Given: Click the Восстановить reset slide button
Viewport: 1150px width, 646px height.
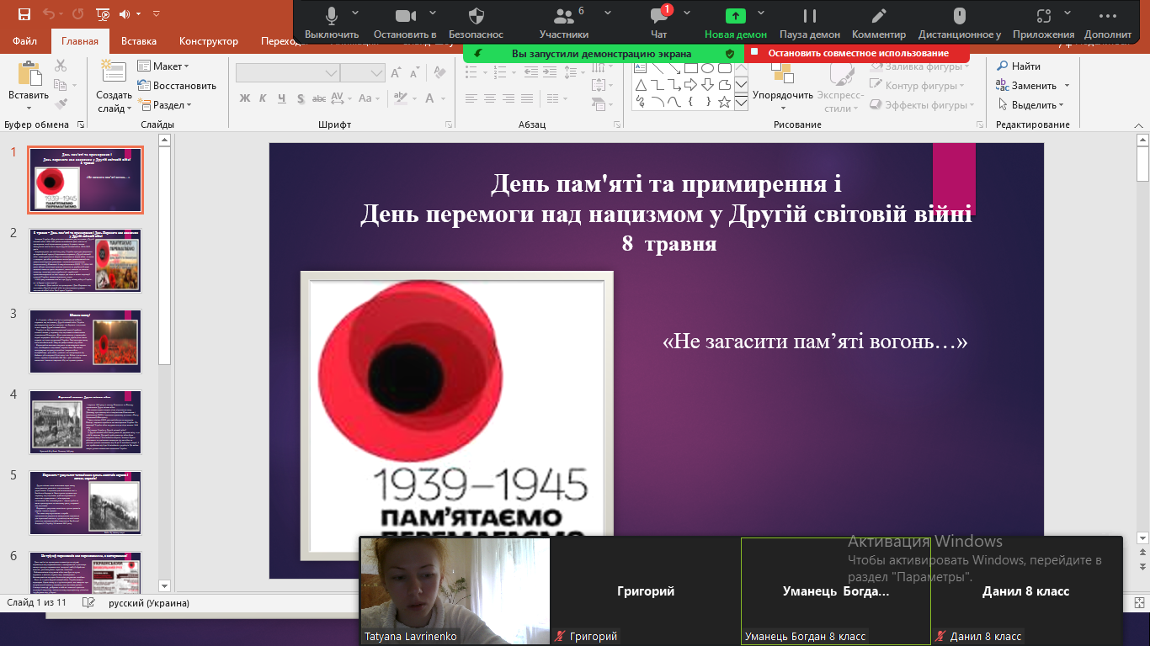Looking at the screenshot, I should point(177,86).
